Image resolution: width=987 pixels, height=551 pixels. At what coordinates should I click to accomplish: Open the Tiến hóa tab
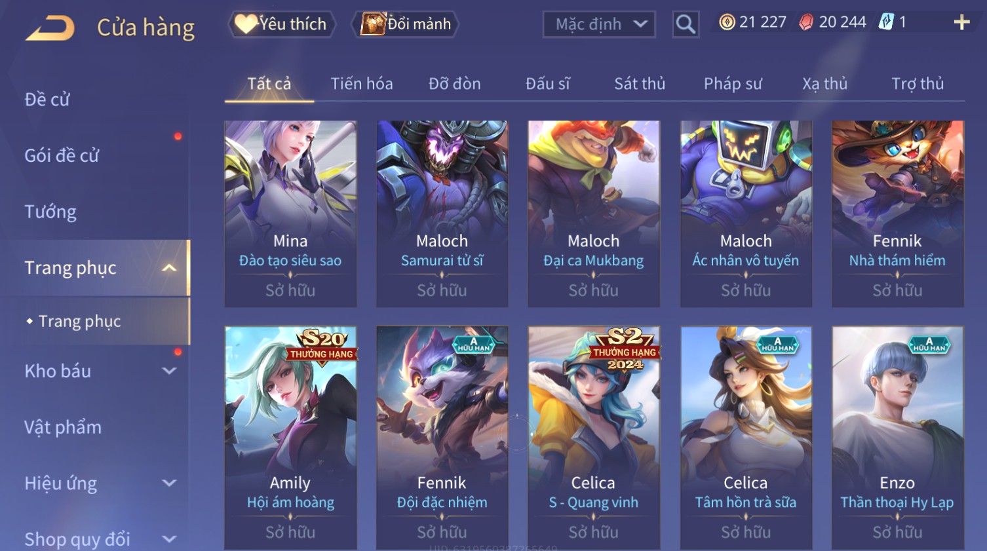[x=362, y=84]
